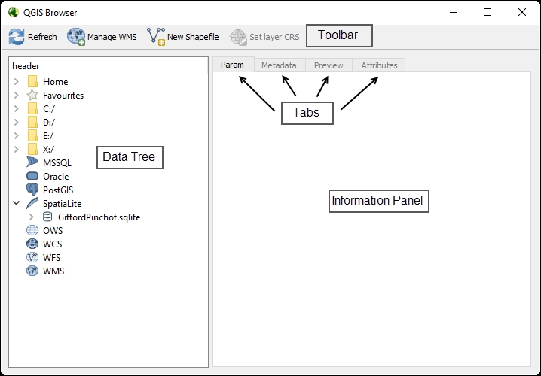This screenshot has height=376, width=541.
Task: Click the Set layer CRS icon
Action: click(x=238, y=37)
